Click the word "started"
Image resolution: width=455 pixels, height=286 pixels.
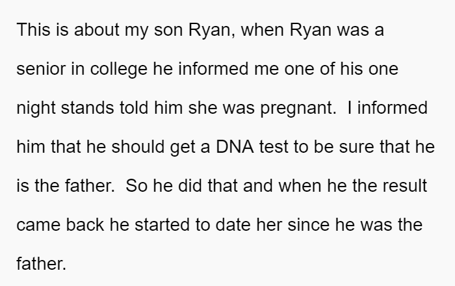(x=162, y=225)
